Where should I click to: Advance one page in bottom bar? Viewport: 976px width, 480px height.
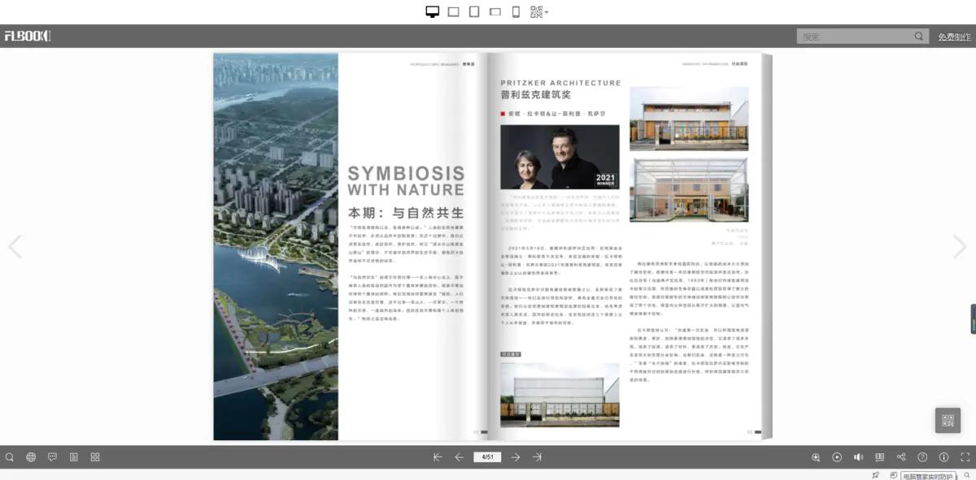coord(516,457)
